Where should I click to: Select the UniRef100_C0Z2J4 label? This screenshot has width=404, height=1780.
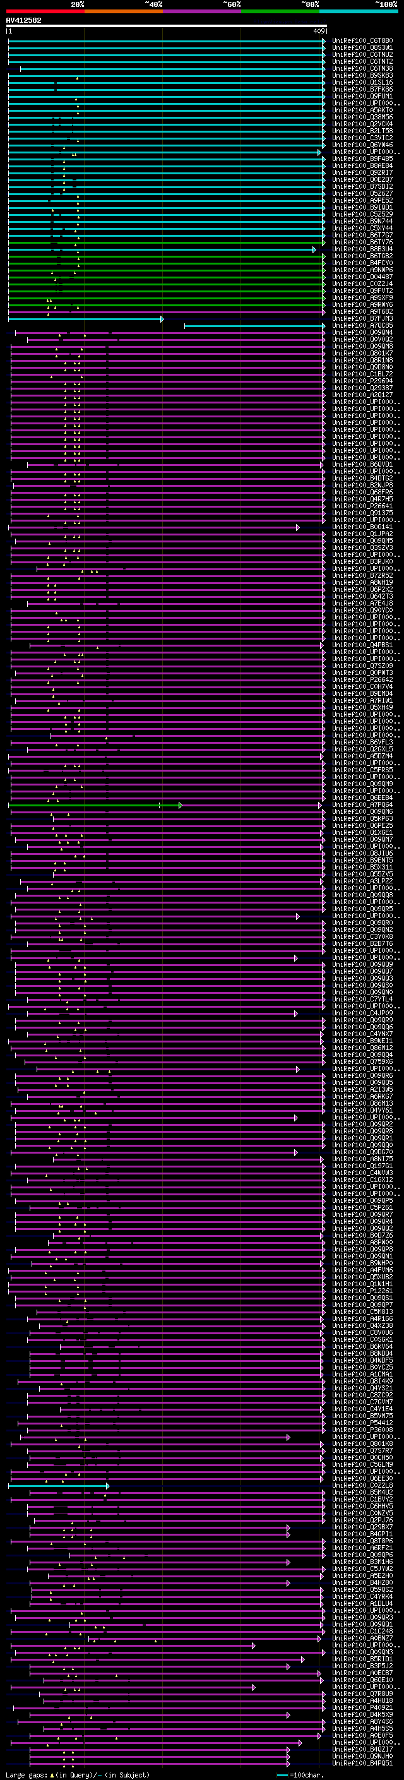click(362, 284)
